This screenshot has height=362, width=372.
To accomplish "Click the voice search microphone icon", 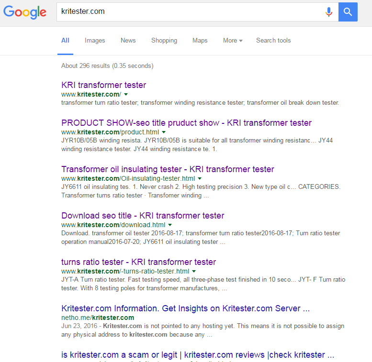I will pyautogui.click(x=328, y=12).
